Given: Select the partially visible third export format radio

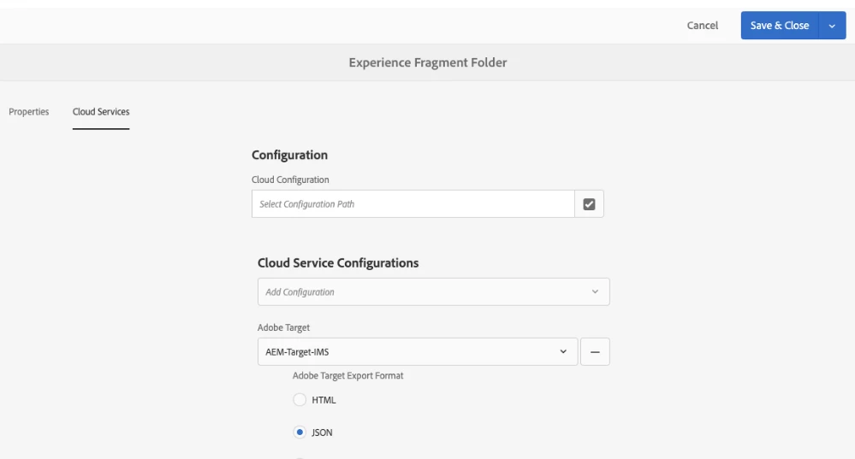Looking at the screenshot, I should tap(300, 457).
